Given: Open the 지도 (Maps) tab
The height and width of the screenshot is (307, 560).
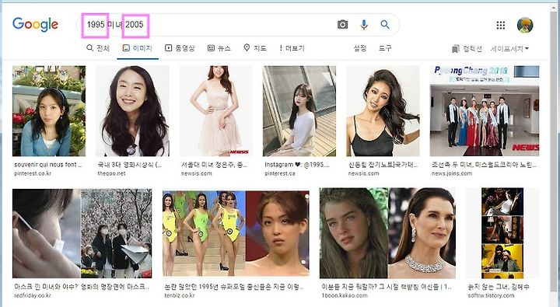Looking at the screenshot, I should tap(255, 48).
